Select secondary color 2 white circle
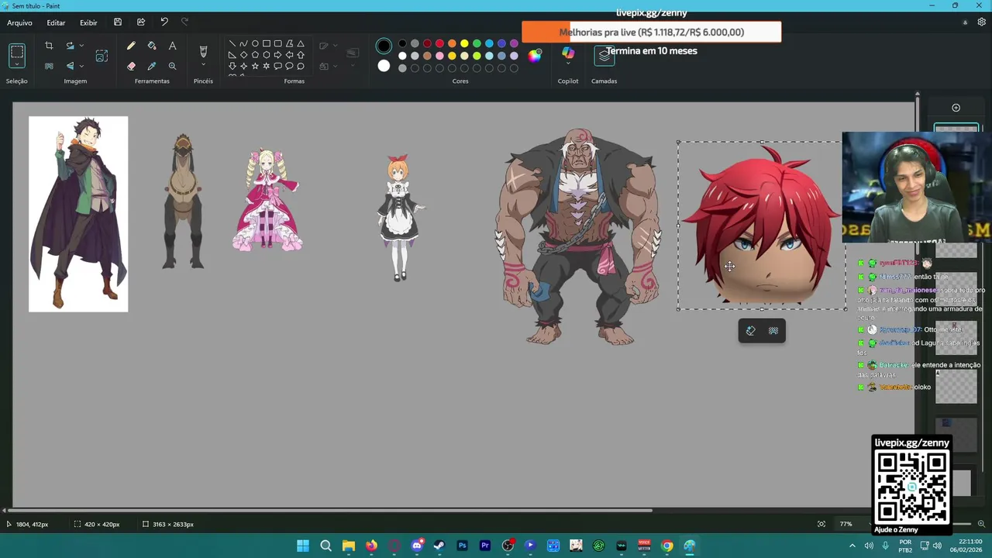 click(x=384, y=66)
